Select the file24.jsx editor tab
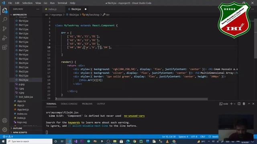The image size is (257, 144). (x=76, y=9)
